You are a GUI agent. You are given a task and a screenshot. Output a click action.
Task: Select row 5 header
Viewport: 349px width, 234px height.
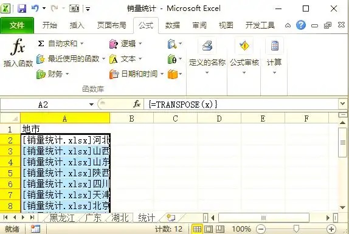tap(10, 173)
